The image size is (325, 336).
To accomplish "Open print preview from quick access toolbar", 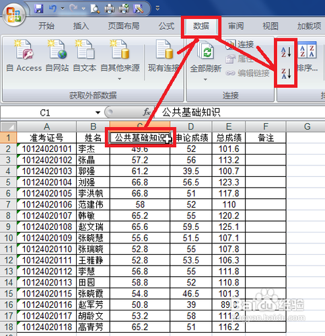I will pos(95,9).
